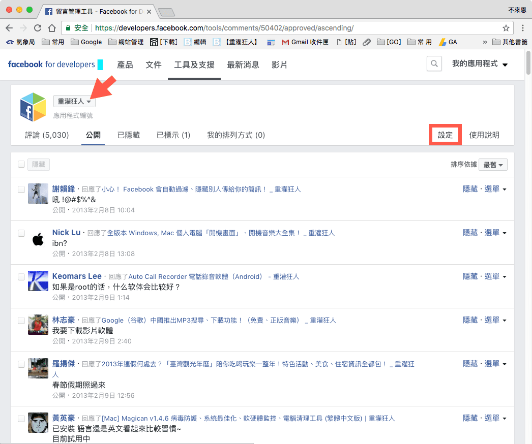Open the 使用說明 help link
This screenshot has width=532, height=444.
click(x=484, y=135)
